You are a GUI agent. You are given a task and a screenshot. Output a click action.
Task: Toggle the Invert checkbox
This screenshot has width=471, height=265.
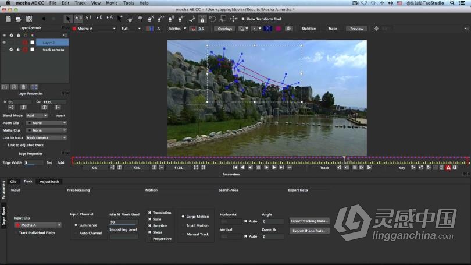pyautogui.click(x=52, y=115)
